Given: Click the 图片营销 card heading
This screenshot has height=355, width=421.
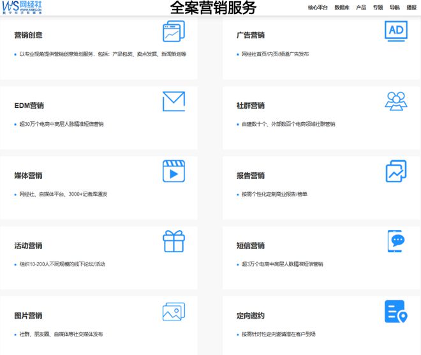Looking at the screenshot, I should point(28,315).
